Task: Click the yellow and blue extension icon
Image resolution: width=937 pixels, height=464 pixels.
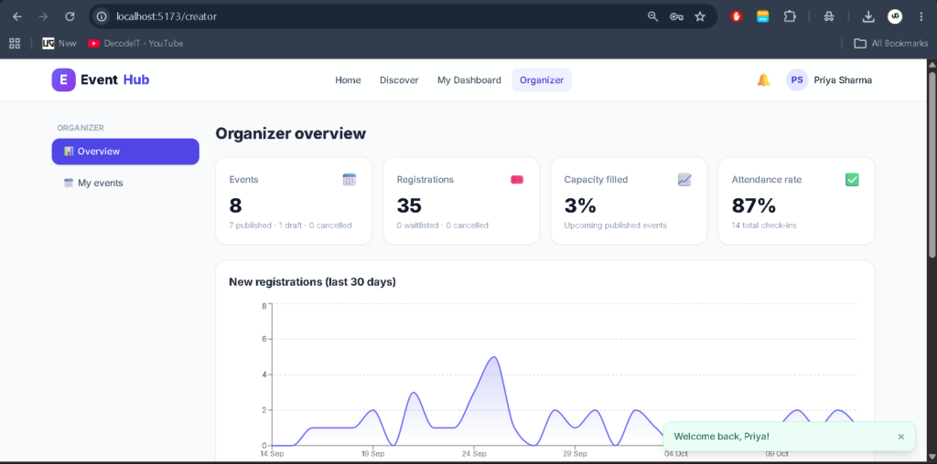Action: (x=762, y=16)
